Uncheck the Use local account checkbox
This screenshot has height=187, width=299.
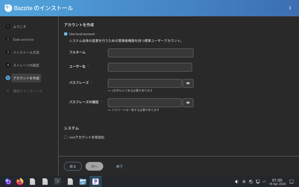(x=66, y=34)
